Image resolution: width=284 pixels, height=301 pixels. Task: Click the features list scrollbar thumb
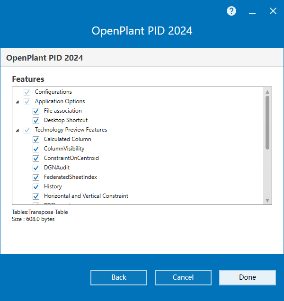pos(267,123)
